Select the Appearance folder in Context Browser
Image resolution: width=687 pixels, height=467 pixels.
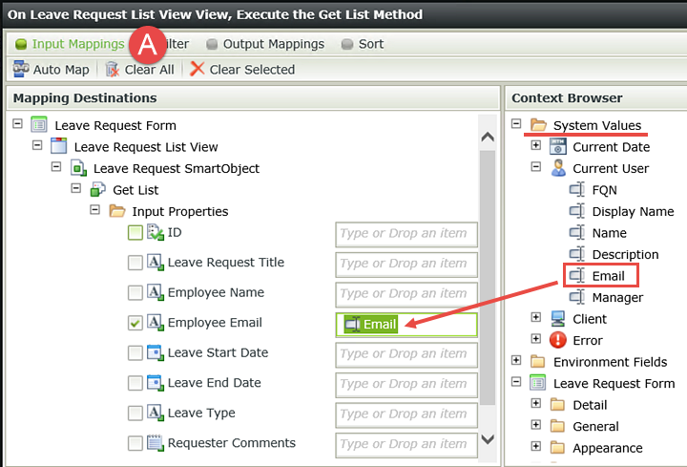pos(607,448)
